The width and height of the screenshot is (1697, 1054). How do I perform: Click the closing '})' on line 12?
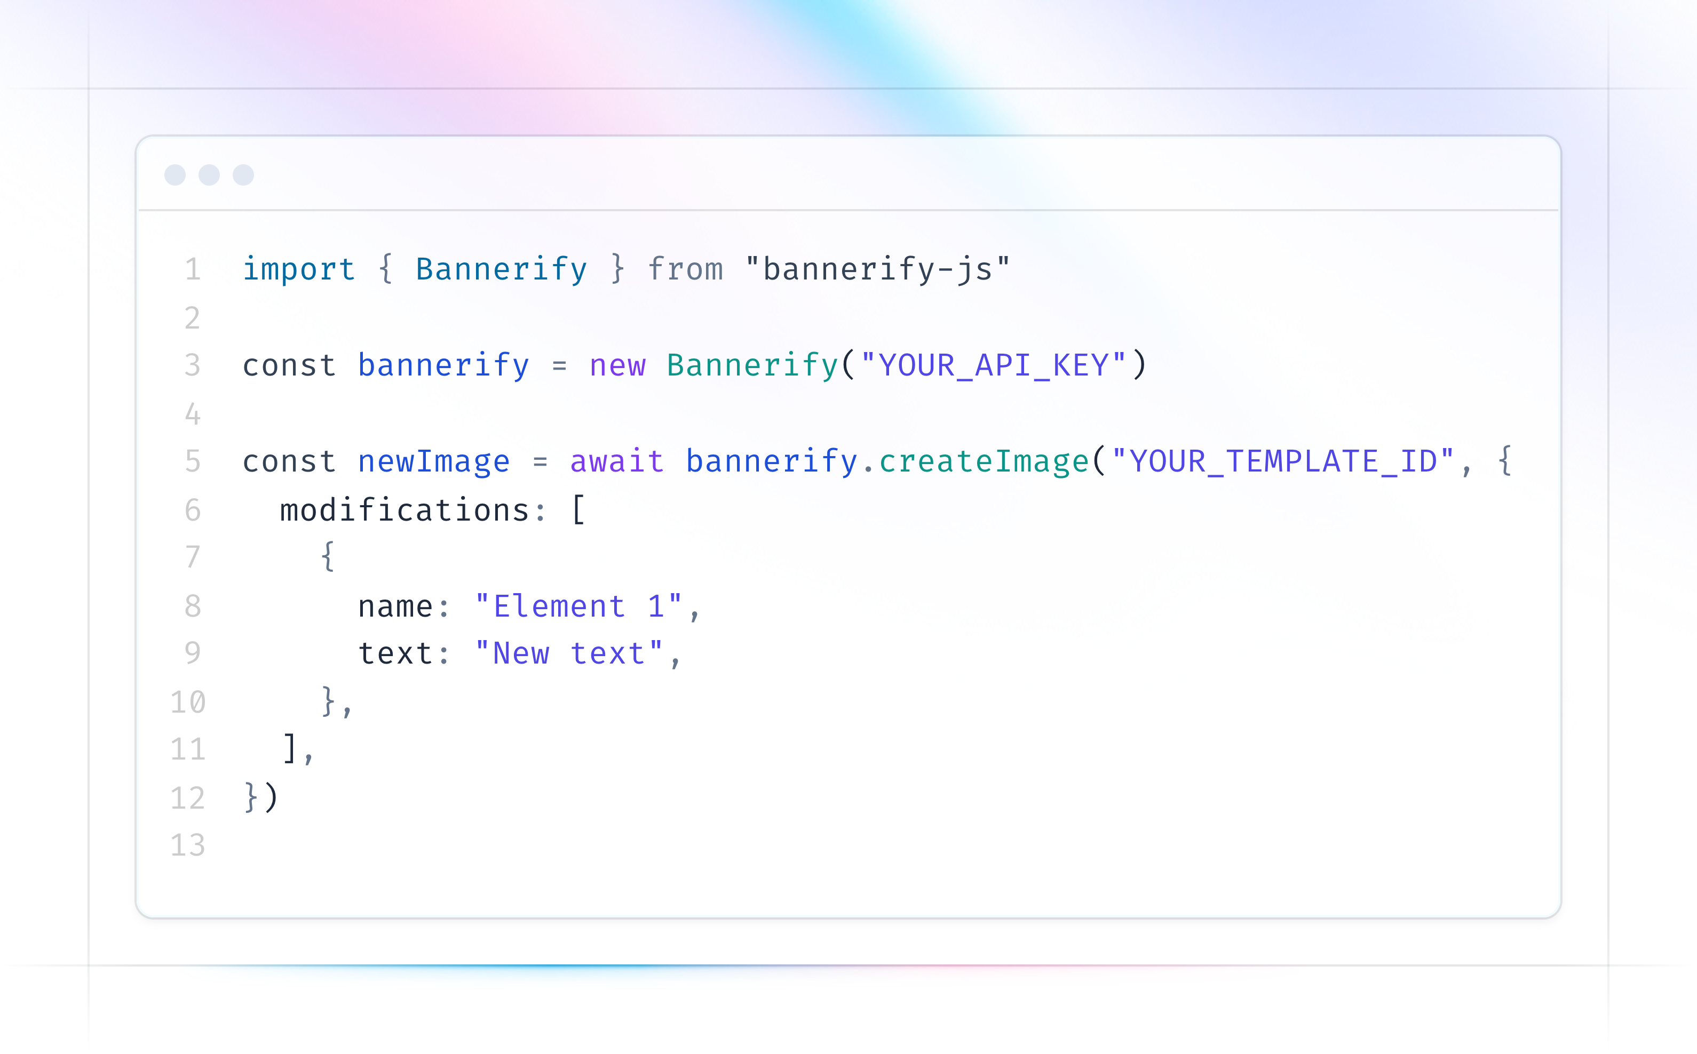[261, 797]
